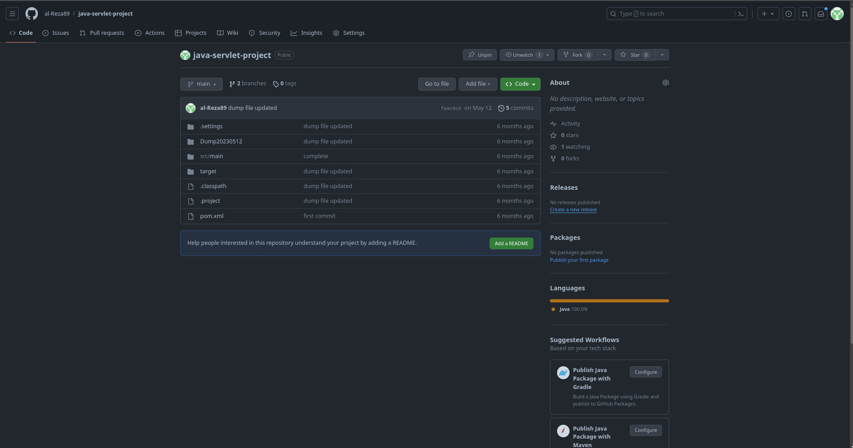Open the notifications inbox icon
The width and height of the screenshot is (853, 448).
click(821, 14)
